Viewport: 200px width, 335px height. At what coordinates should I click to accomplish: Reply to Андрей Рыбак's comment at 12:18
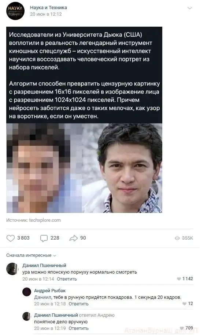(78, 304)
